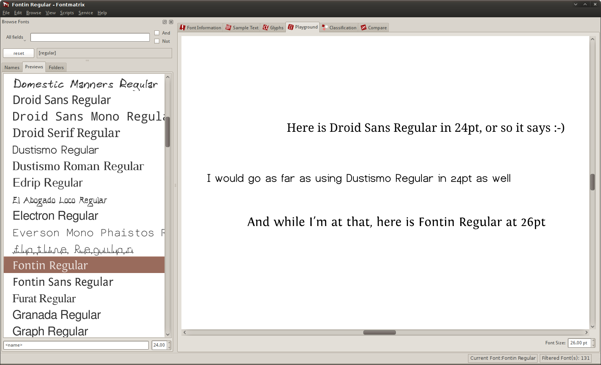Close the Browse Fonts panel
Viewport: 601px width, 365px height.
point(171,22)
